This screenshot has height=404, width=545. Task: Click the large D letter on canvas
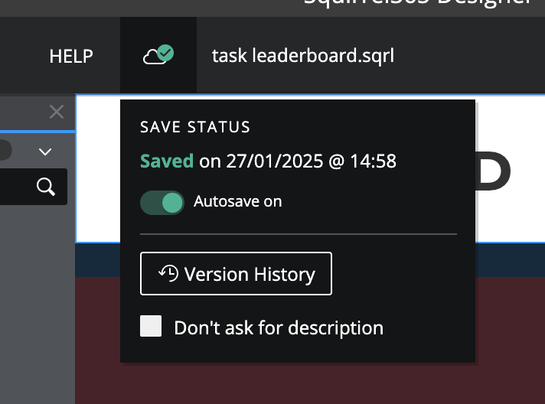tap(494, 171)
